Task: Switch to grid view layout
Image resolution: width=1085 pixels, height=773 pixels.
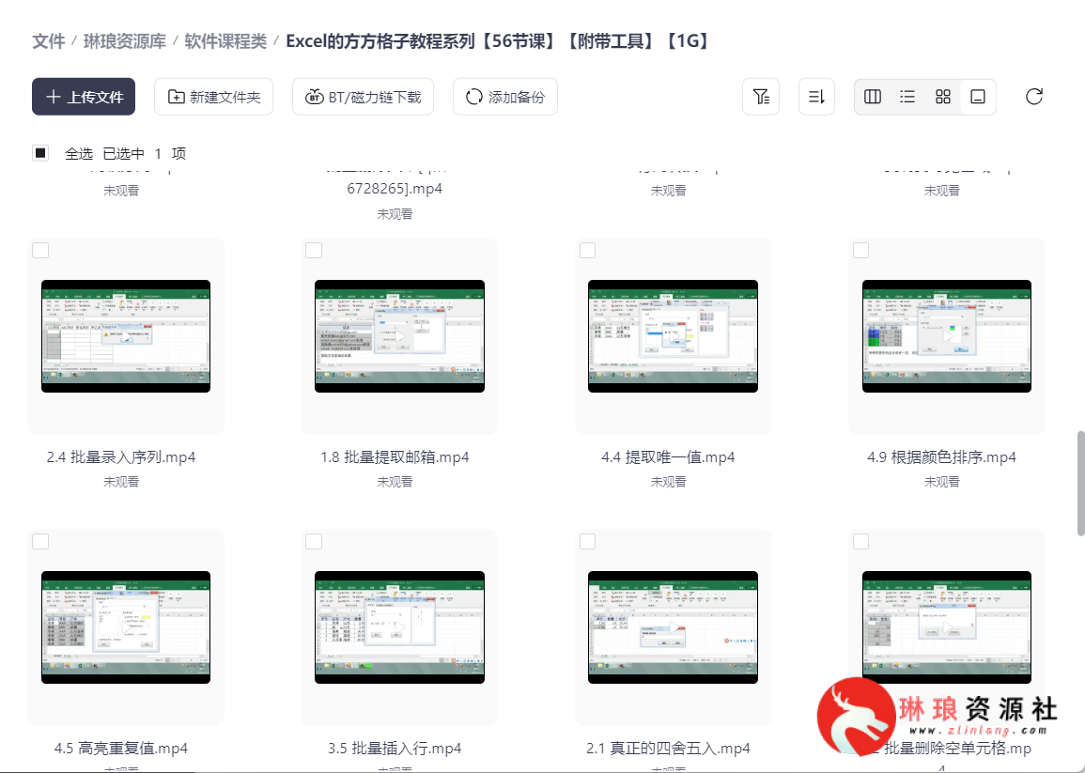Action: 942,97
